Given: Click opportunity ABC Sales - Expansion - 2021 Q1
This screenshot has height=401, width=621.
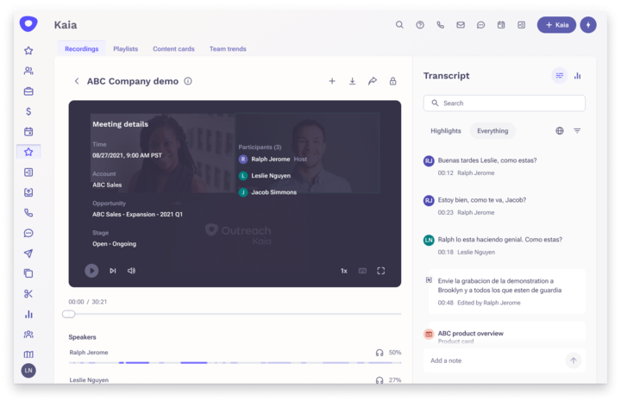Looking at the screenshot, I should (x=137, y=214).
